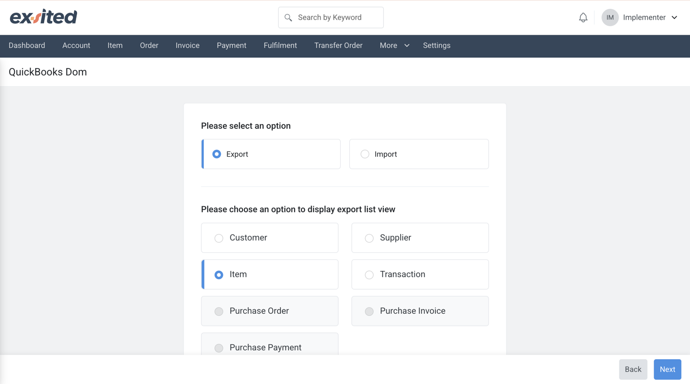Screen dimensions: 690x384
Task: Navigate to Order section
Action: click(x=149, y=45)
